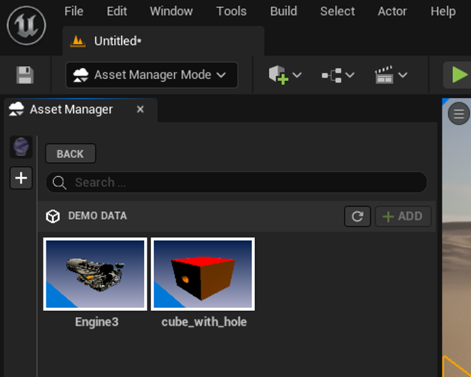Open the Tools menu
Image resolution: width=471 pixels, height=377 pixels.
coord(231,11)
